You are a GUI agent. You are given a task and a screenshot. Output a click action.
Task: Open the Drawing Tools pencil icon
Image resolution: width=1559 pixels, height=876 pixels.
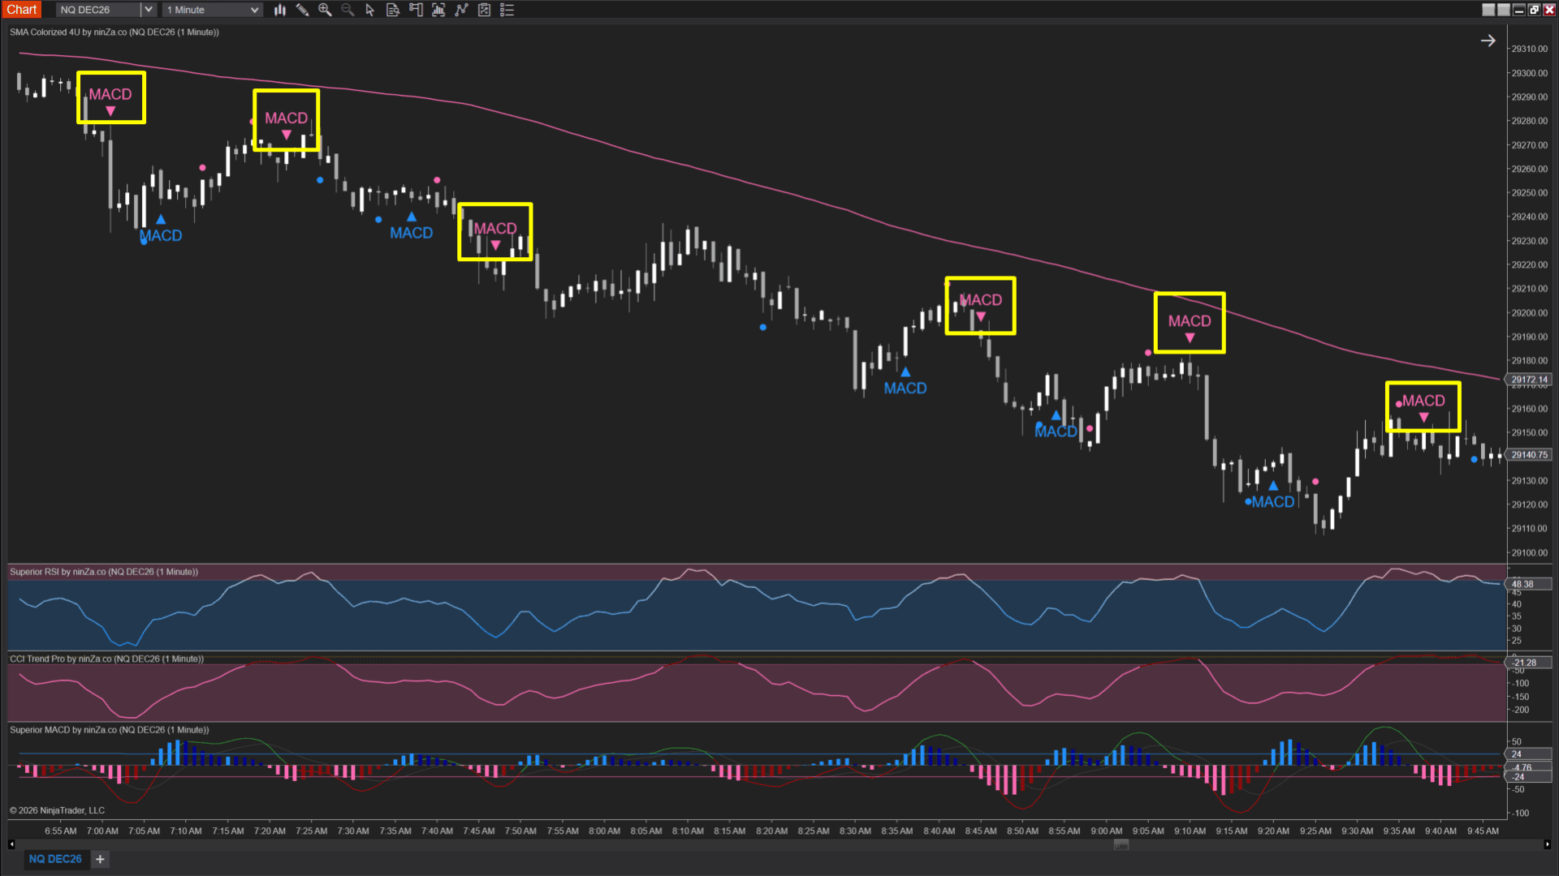click(303, 10)
